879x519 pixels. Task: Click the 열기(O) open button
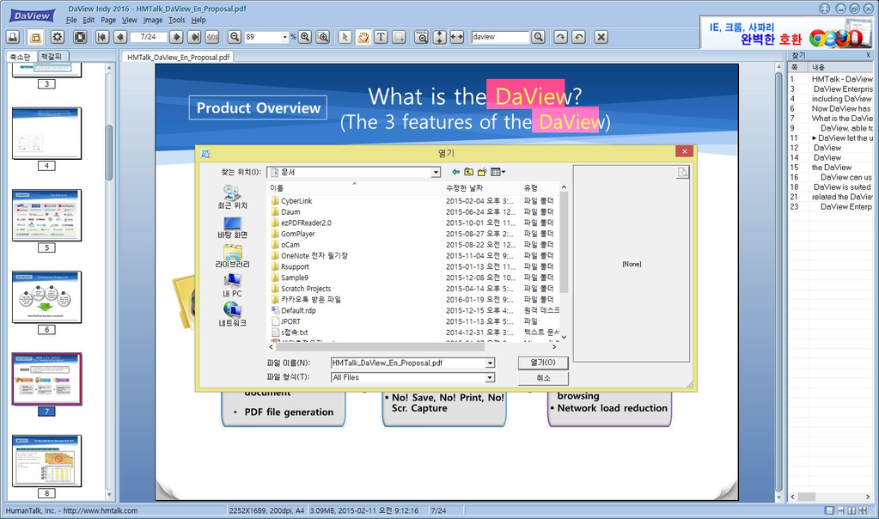543,363
